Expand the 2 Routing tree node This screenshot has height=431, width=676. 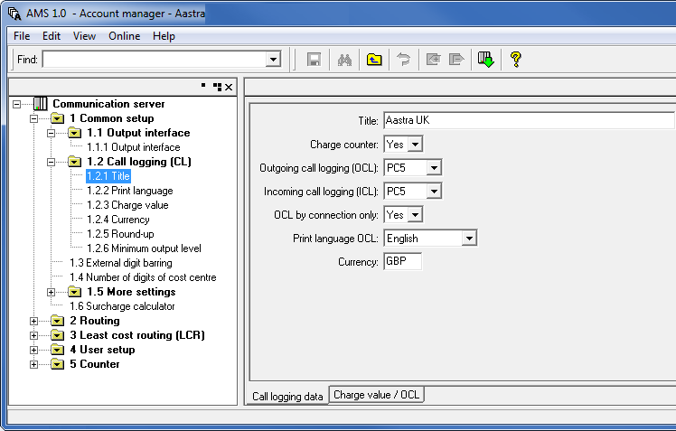[x=34, y=321]
